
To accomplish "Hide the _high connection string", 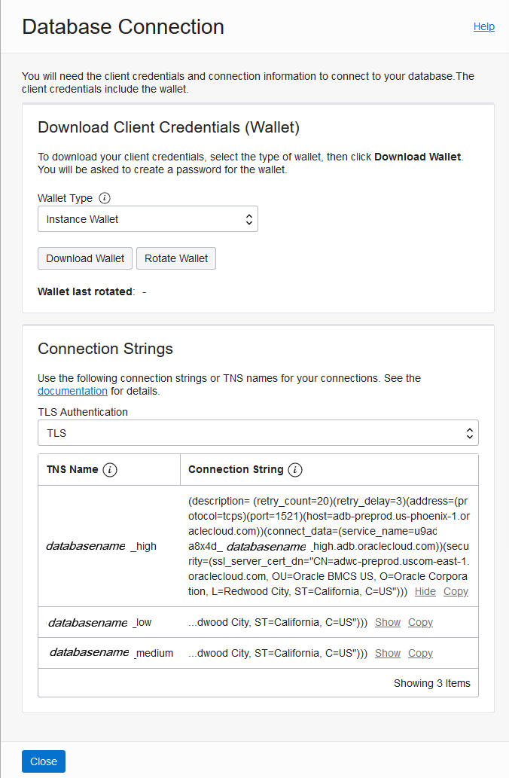I will point(425,591).
